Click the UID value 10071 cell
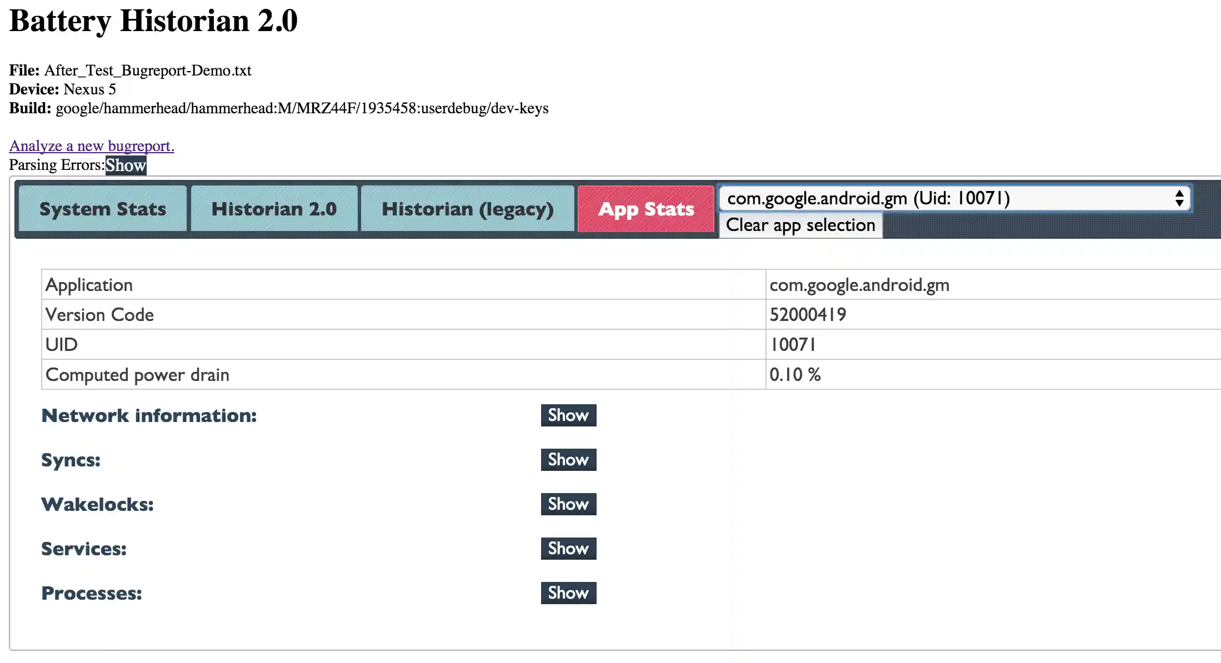Viewport: 1221px width, 663px height. click(793, 345)
